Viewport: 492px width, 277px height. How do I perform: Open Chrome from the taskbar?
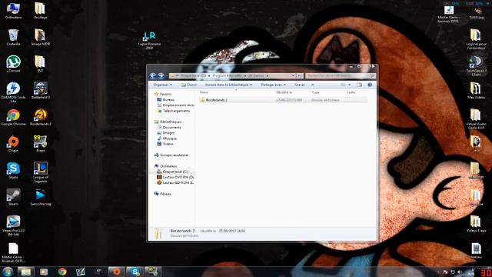pos(62,272)
